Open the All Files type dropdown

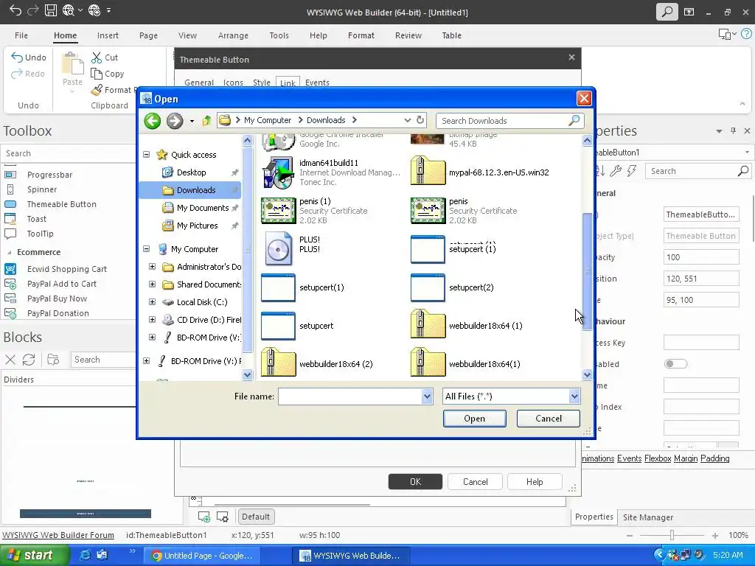click(x=574, y=396)
